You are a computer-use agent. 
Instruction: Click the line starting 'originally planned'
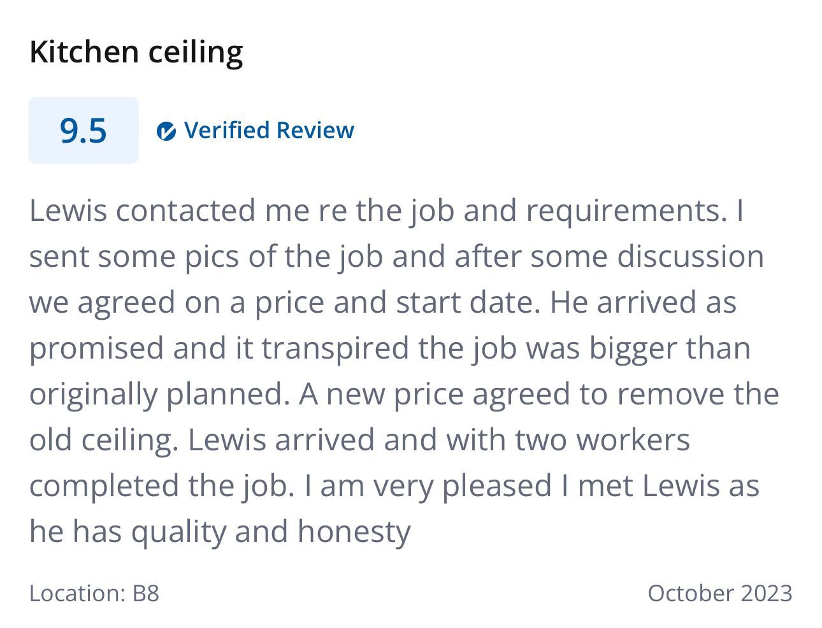coord(404,394)
